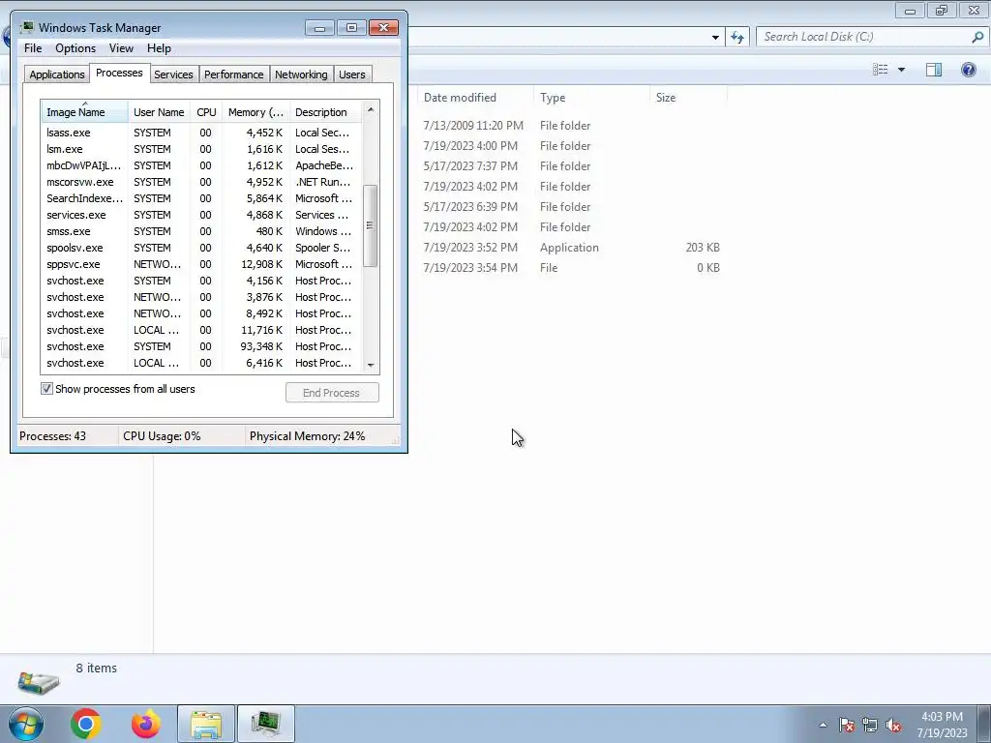Select svchost.exe using 93,348 K memory
Viewport: 991px width, 743px height.
tap(201, 346)
